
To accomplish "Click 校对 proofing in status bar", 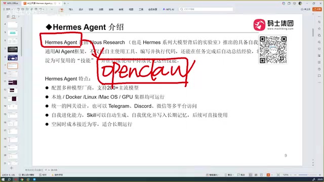I will (43, 175).
